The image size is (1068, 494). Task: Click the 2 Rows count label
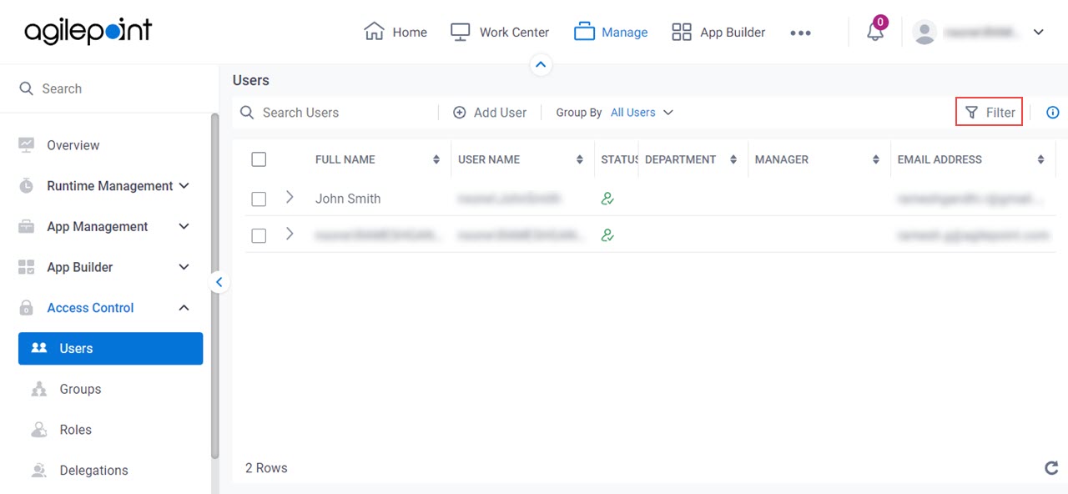[x=266, y=468]
